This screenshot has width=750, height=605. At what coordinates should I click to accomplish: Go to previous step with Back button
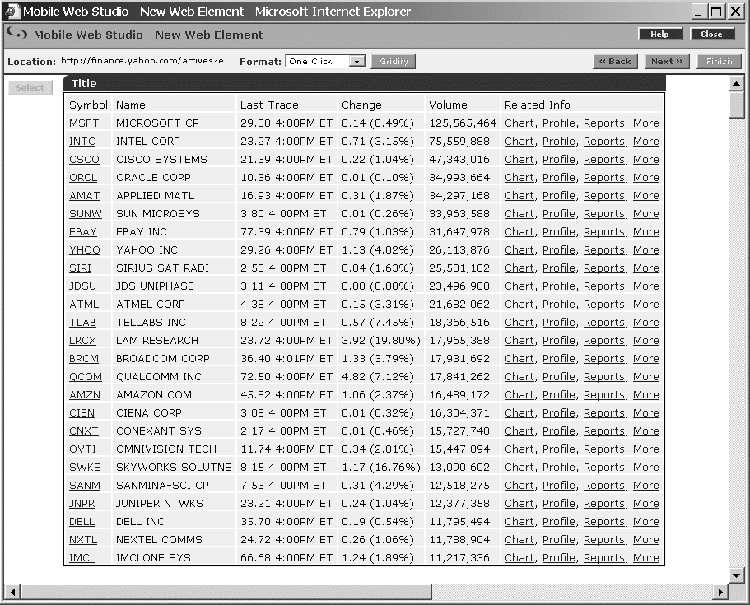pos(615,61)
